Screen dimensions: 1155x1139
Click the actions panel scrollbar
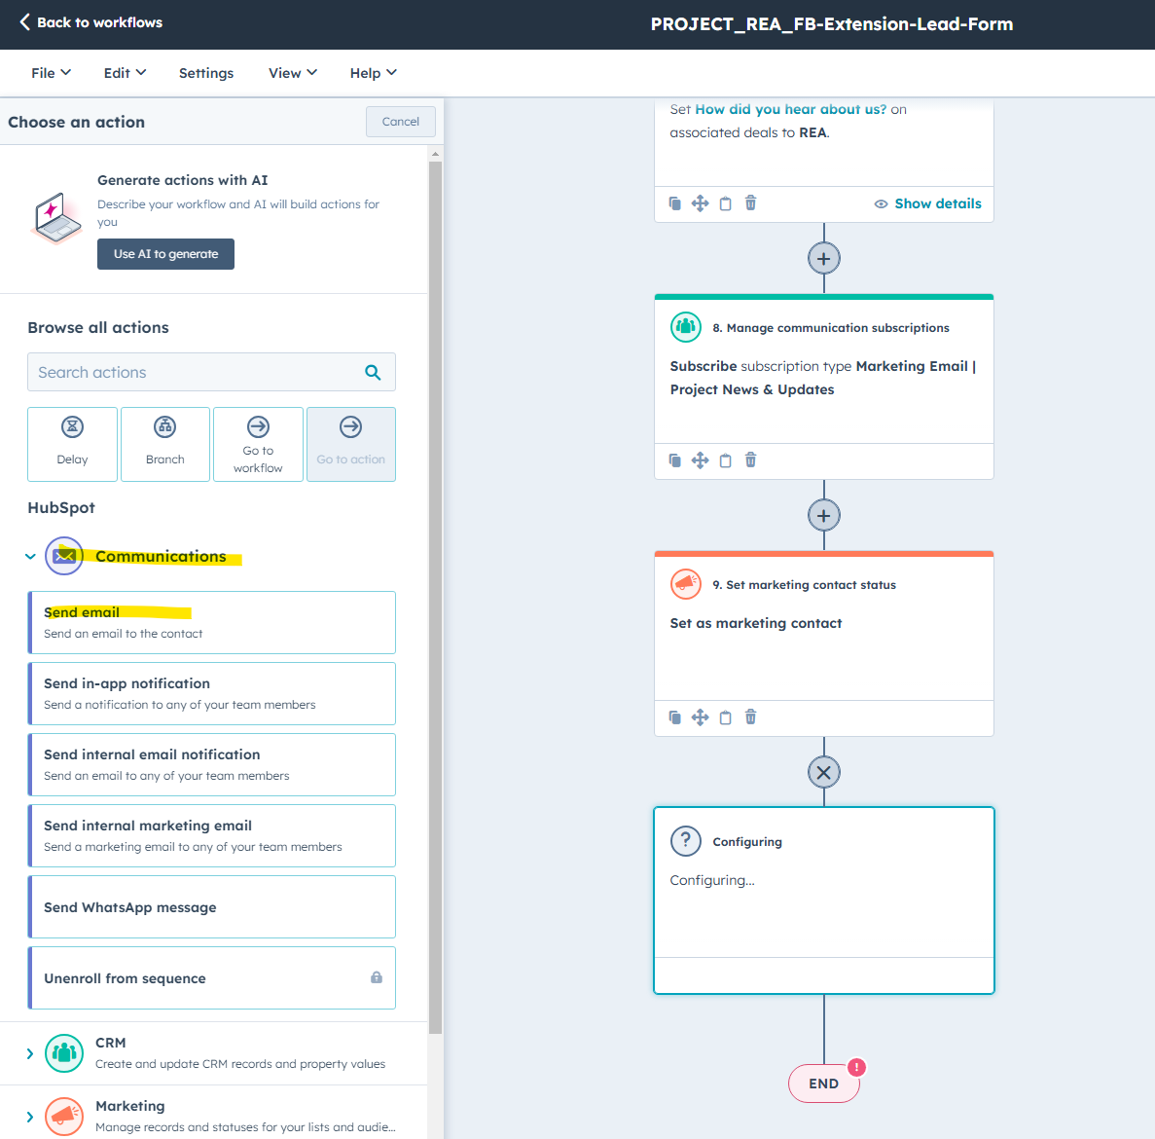pos(435,598)
